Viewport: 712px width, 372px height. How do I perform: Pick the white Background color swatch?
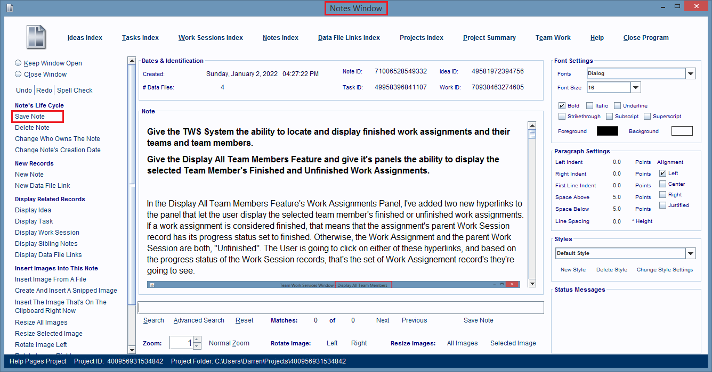point(682,131)
